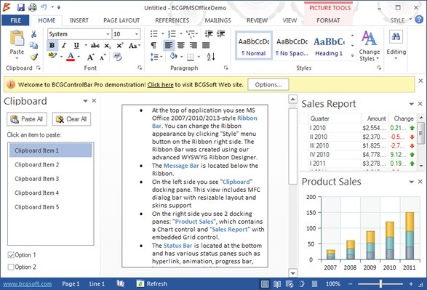The width and height of the screenshot is (427, 290).
Task: Click the Decrease Indent icon
Action: [x=209, y=33]
